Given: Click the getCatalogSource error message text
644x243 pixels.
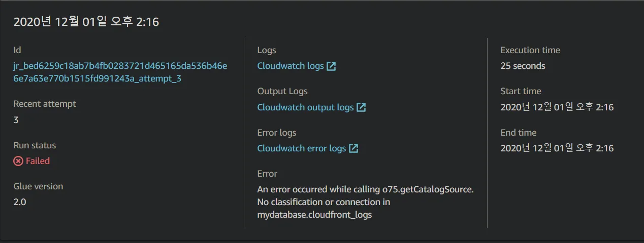Looking at the screenshot, I should pyautogui.click(x=365, y=202).
